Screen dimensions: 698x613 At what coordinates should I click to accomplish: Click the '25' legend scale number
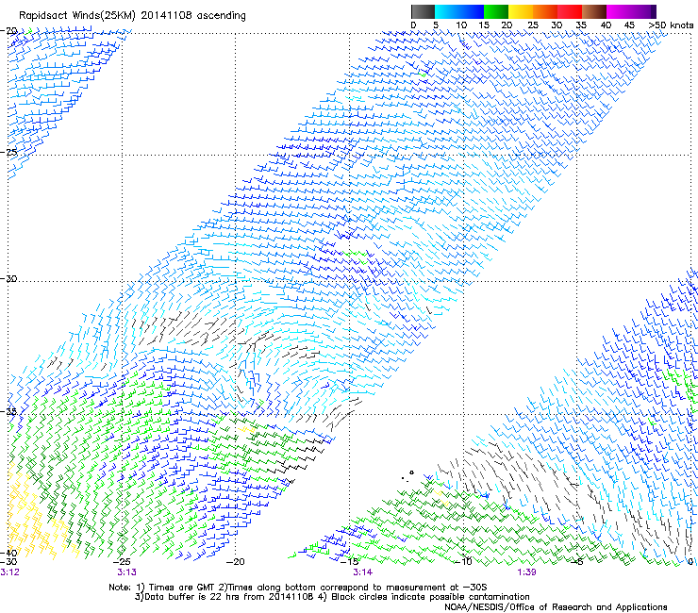click(533, 25)
